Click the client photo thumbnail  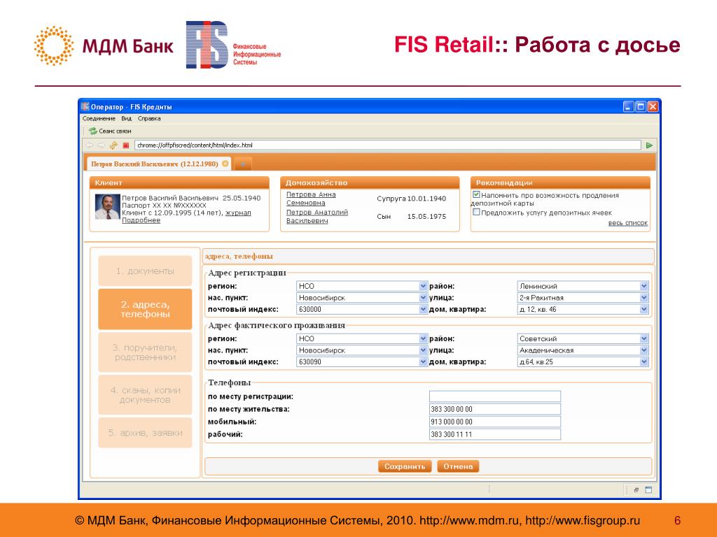coord(107,207)
